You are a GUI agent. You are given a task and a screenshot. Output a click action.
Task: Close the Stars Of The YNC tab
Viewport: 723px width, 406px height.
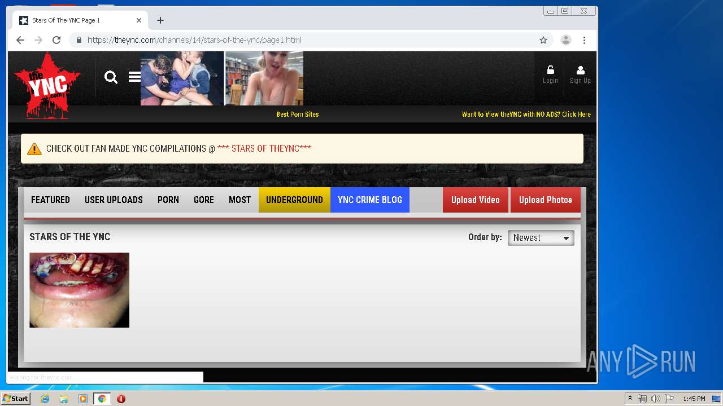coord(139,20)
